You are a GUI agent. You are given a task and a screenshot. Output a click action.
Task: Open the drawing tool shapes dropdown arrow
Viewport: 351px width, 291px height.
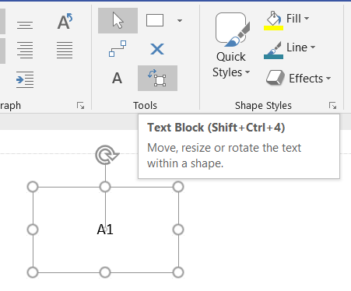click(180, 20)
